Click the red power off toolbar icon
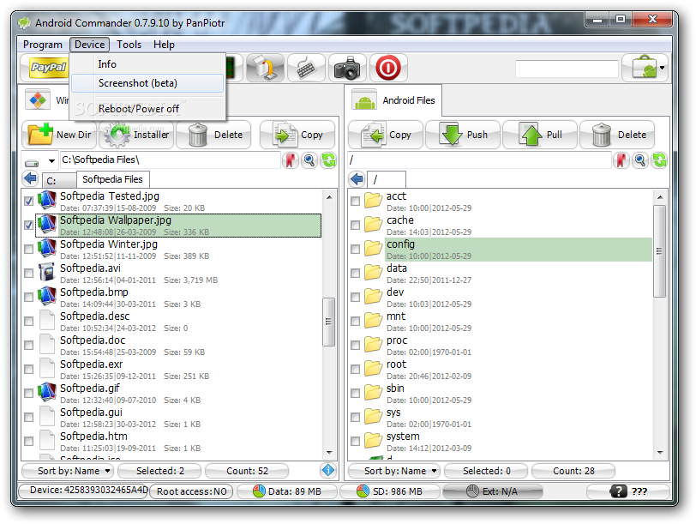This screenshot has width=696, height=524. click(388, 68)
